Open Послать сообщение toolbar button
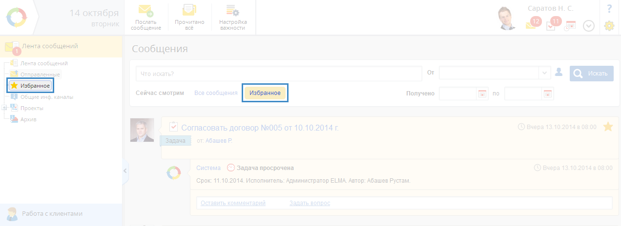Screen dimensions: 621x226 [x=146, y=18]
